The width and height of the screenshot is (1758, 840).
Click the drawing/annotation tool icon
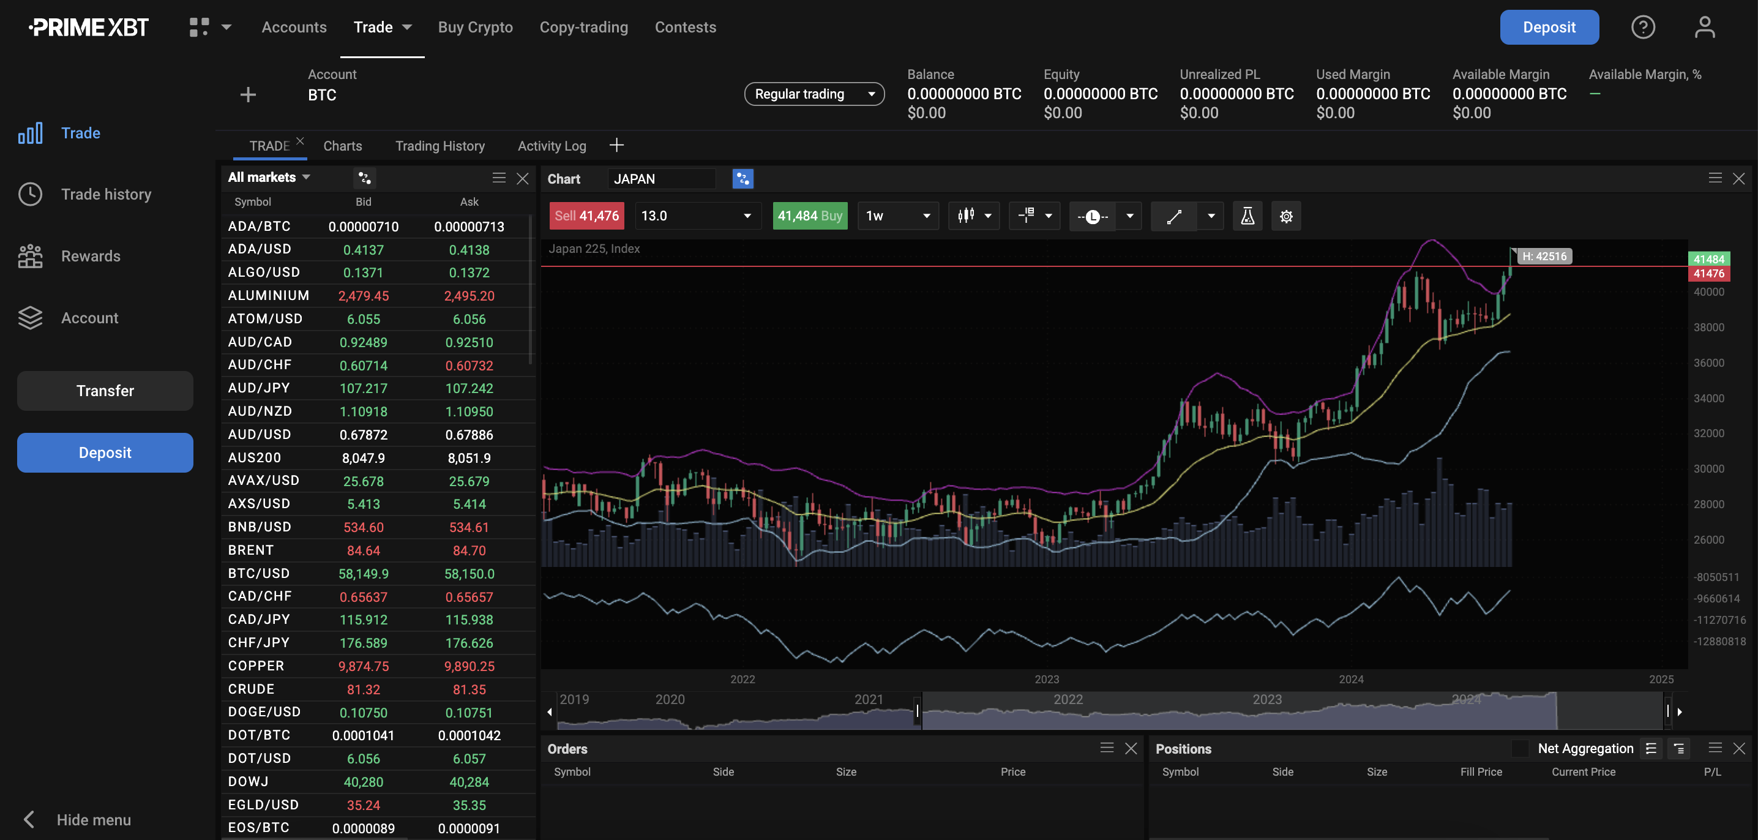1174,216
